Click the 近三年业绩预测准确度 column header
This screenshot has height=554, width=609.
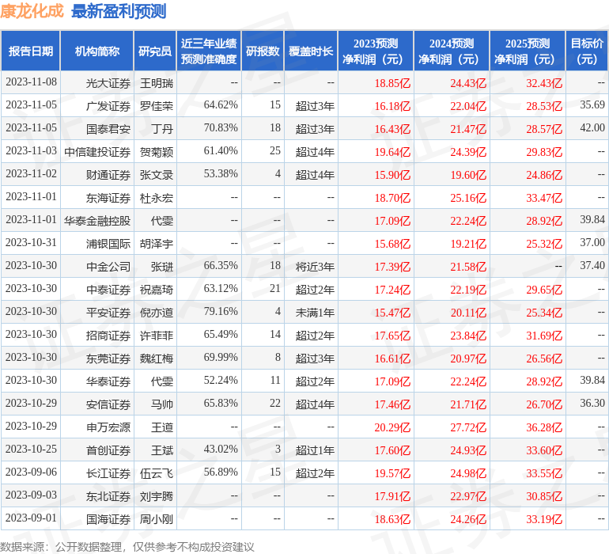(209, 51)
